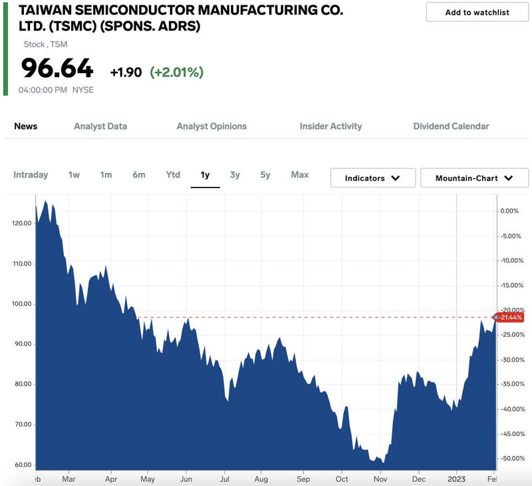Image resolution: width=532 pixels, height=486 pixels.
Task: Click the 70.00 price axis label
Action: point(23,424)
